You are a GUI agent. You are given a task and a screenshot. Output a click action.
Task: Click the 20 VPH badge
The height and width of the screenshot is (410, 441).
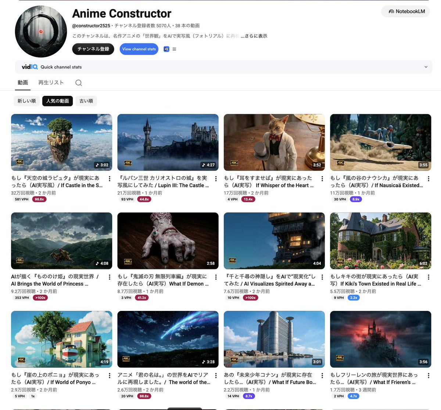[x=127, y=396]
